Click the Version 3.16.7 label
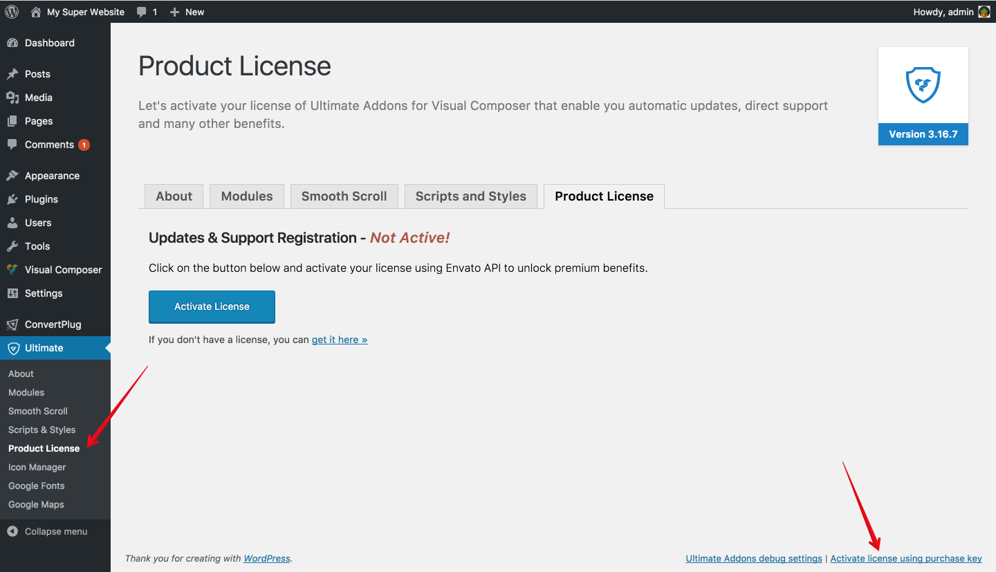 pos(923,134)
